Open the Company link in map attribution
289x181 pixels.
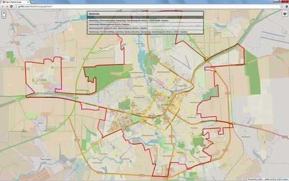285,179
